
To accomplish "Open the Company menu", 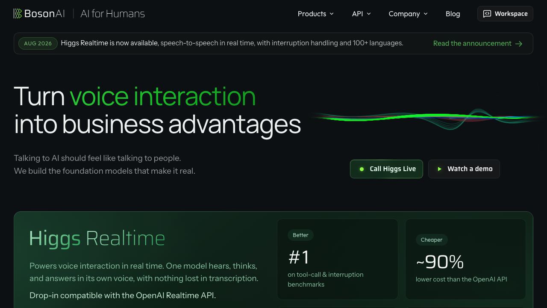I will tap(408, 14).
